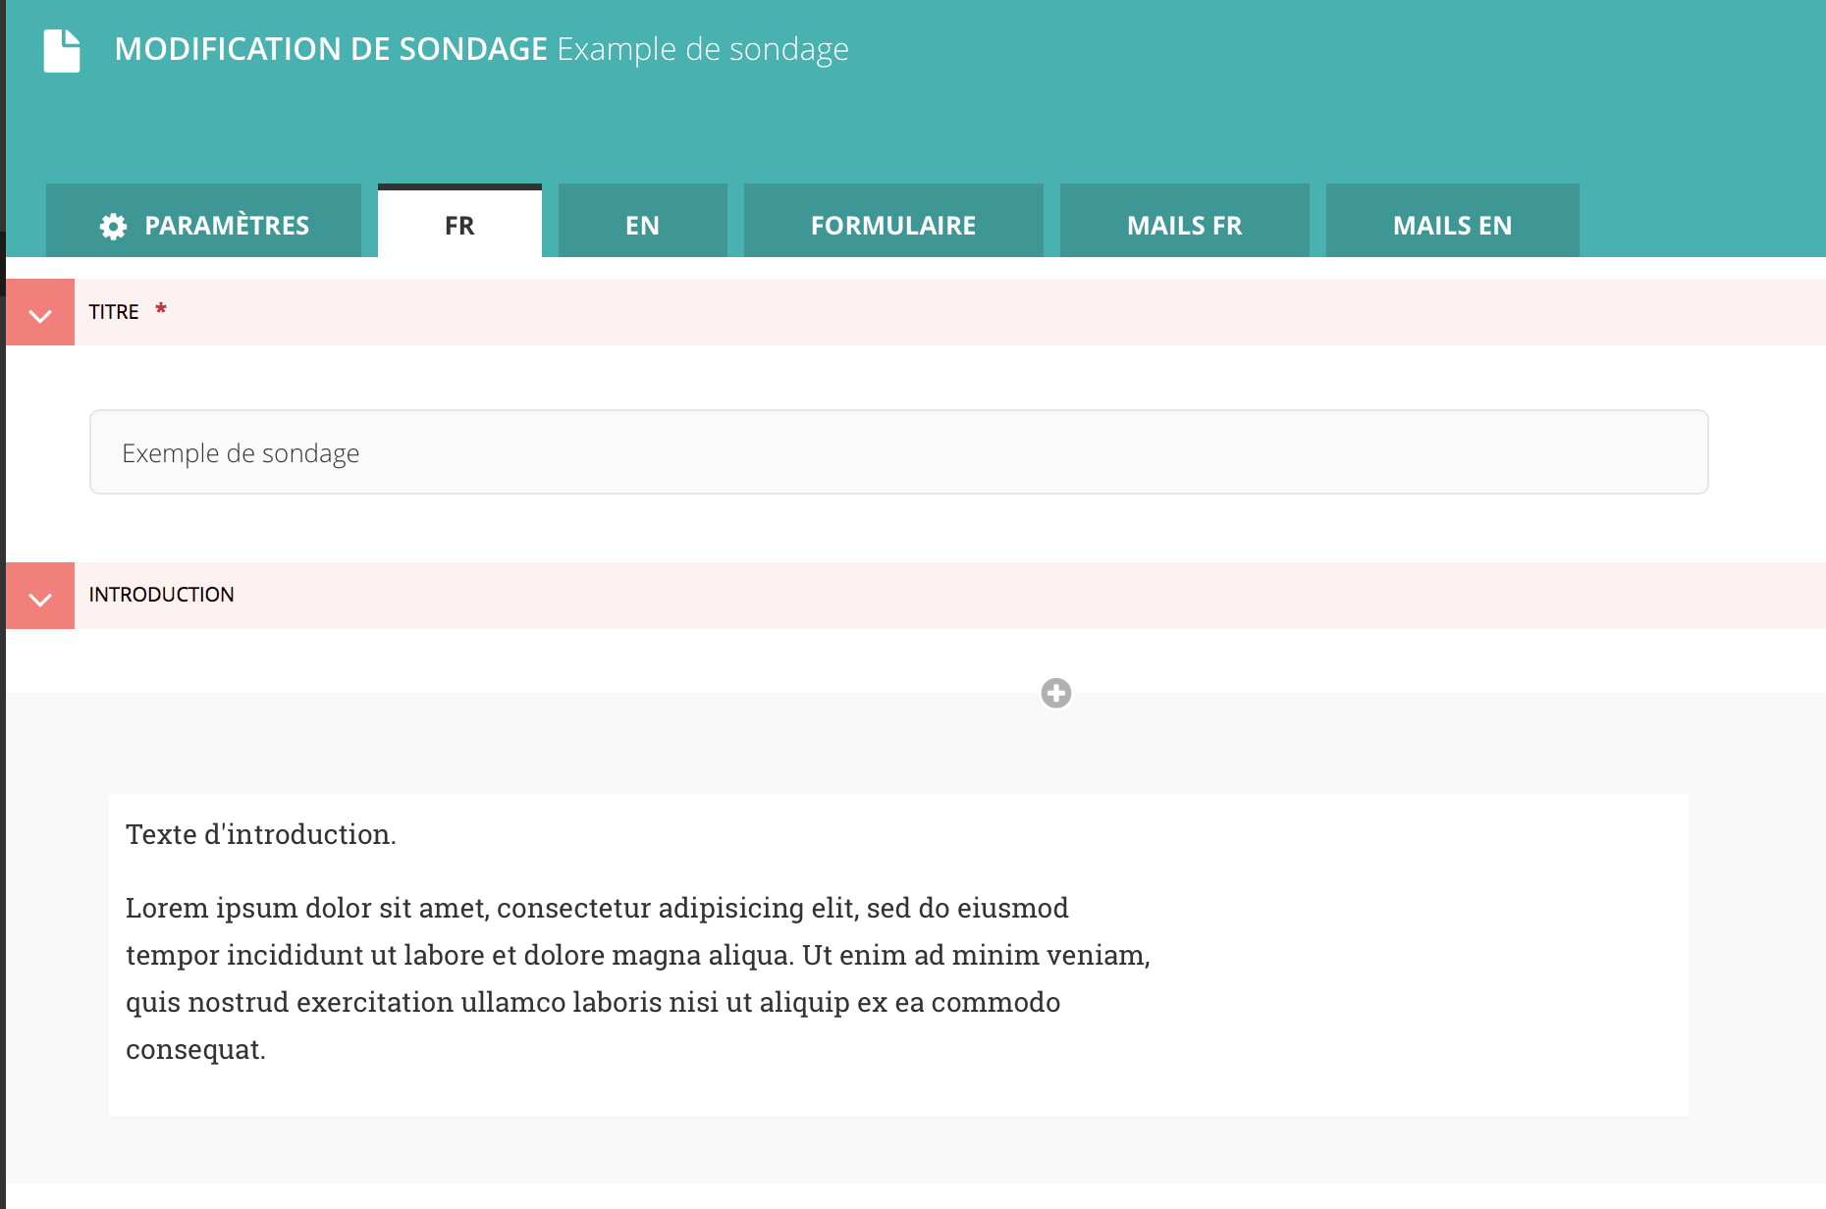Click the TITRE section header label
This screenshot has height=1209, width=1826.
114,312
